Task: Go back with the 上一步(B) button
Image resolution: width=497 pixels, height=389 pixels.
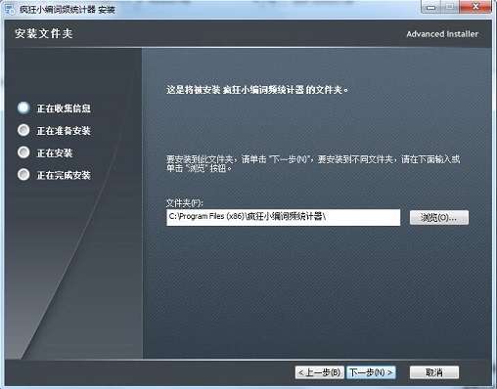Action: (319, 372)
